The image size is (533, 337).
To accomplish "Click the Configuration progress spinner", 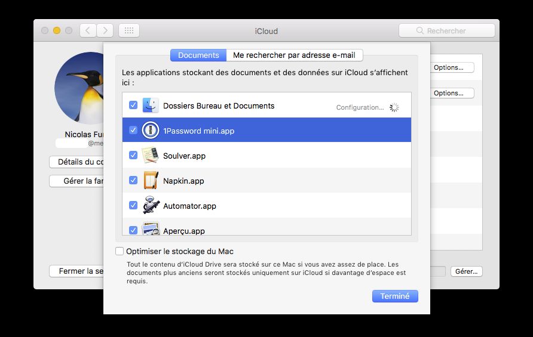I will pyautogui.click(x=394, y=107).
